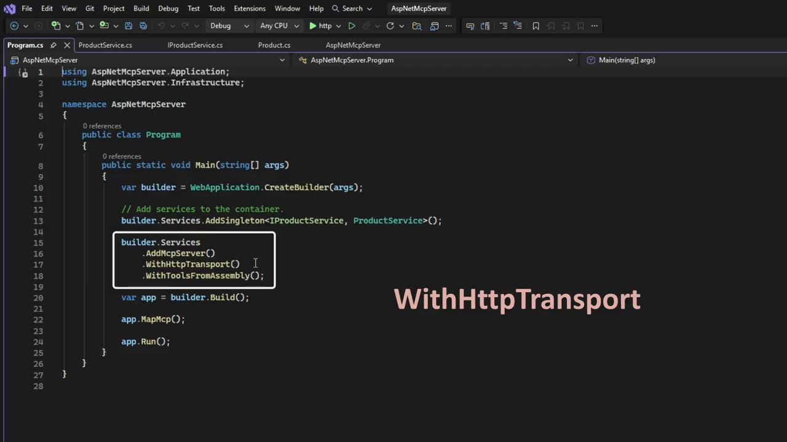Image resolution: width=787 pixels, height=442 pixels.
Task: Switch to the IProductService.cs tab
Action: click(195, 45)
